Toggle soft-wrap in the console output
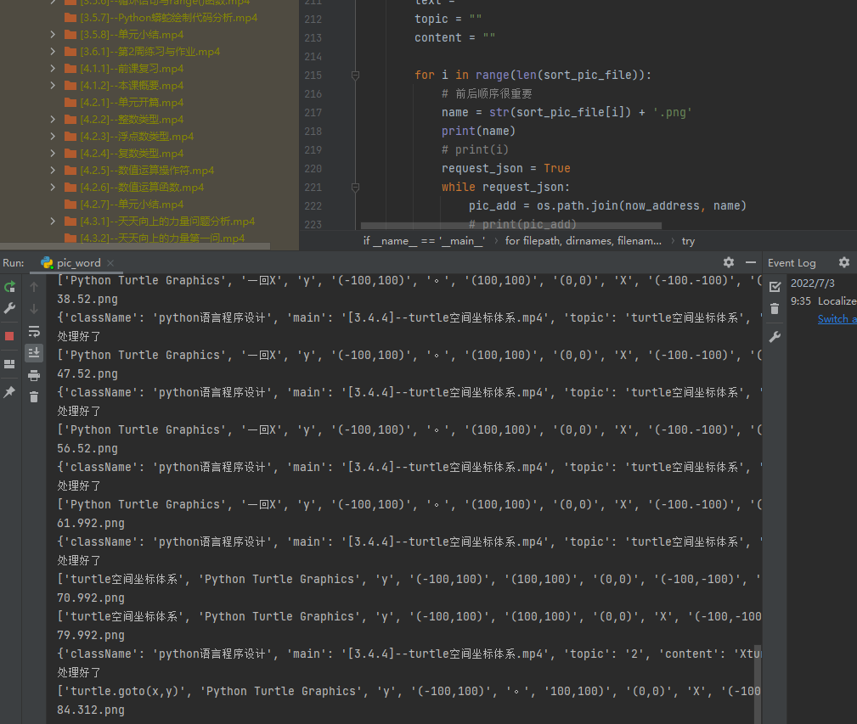This screenshot has height=724, width=857. [x=34, y=331]
